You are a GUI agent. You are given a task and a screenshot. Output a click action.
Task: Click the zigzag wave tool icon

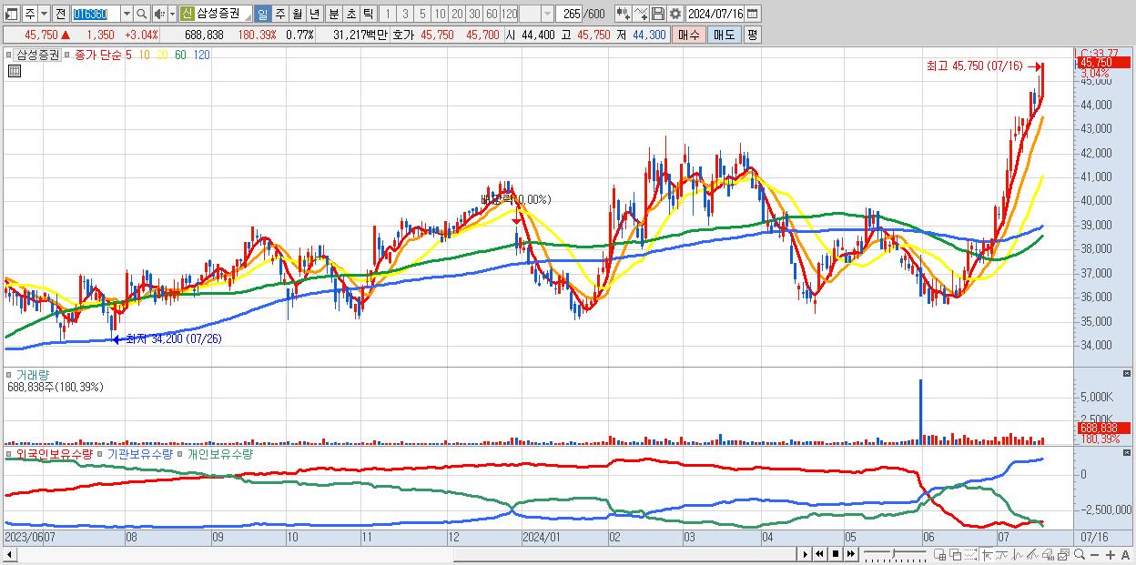click(1018, 555)
